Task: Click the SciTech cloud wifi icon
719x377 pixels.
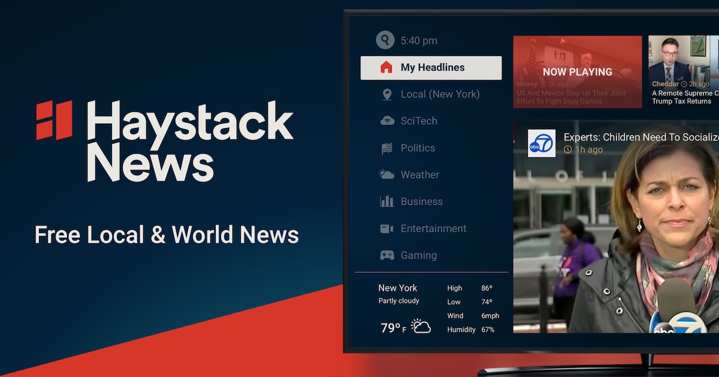Action: coord(387,121)
